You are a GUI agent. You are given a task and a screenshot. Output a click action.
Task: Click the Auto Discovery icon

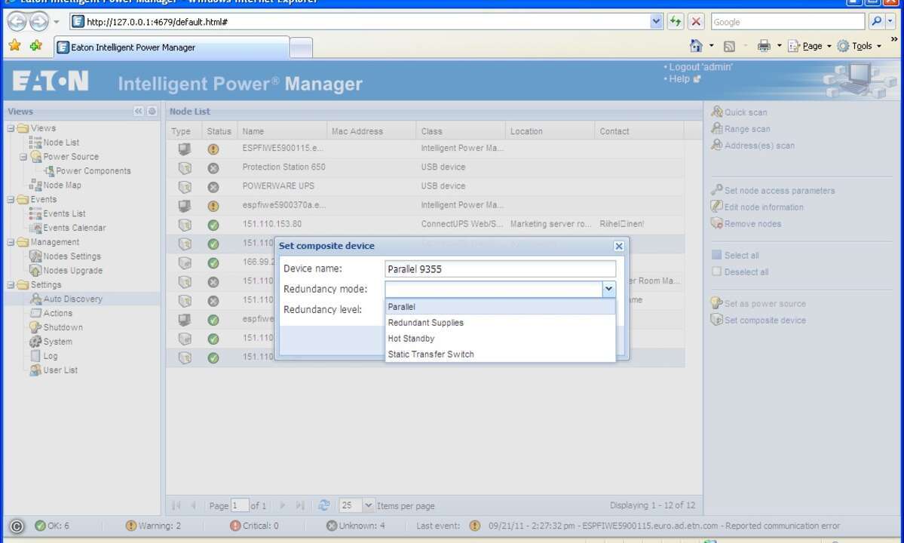click(35, 299)
